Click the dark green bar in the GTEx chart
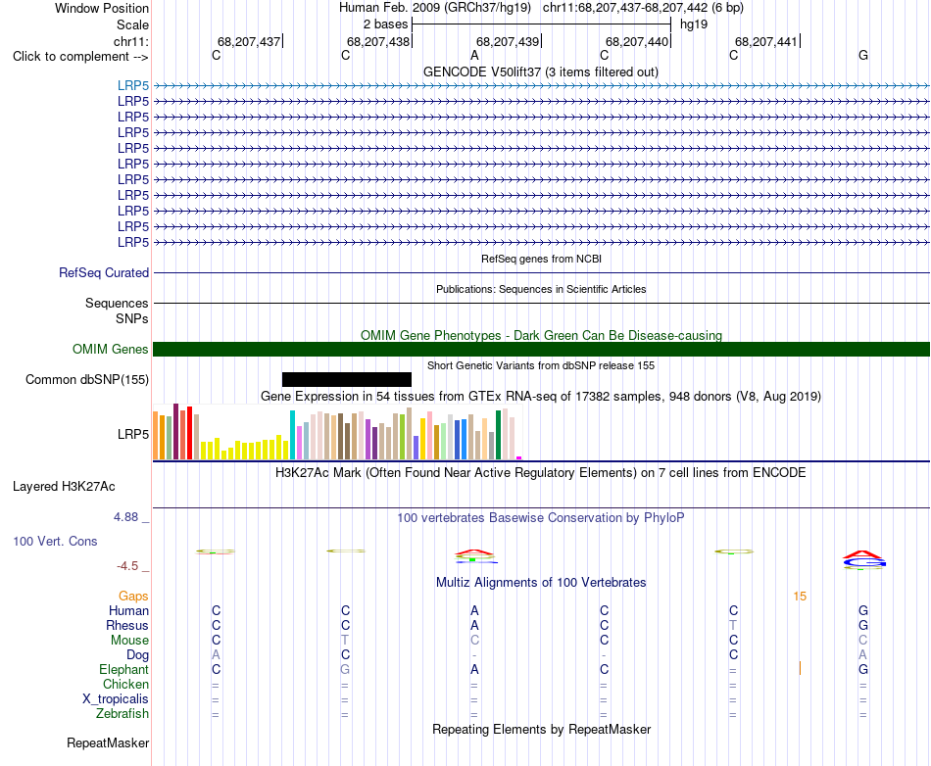The height and width of the screenshot is (766, 931). click(x=499, y=435)
